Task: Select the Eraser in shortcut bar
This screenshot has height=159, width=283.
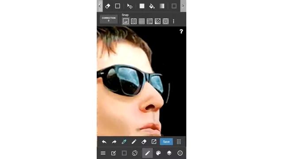Action: click(144, 142)
